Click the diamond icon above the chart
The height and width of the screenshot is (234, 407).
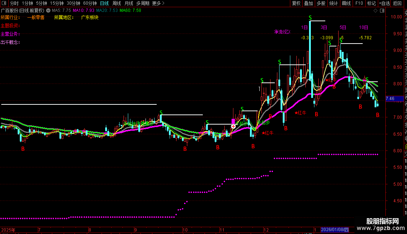[x=375, y=11]
